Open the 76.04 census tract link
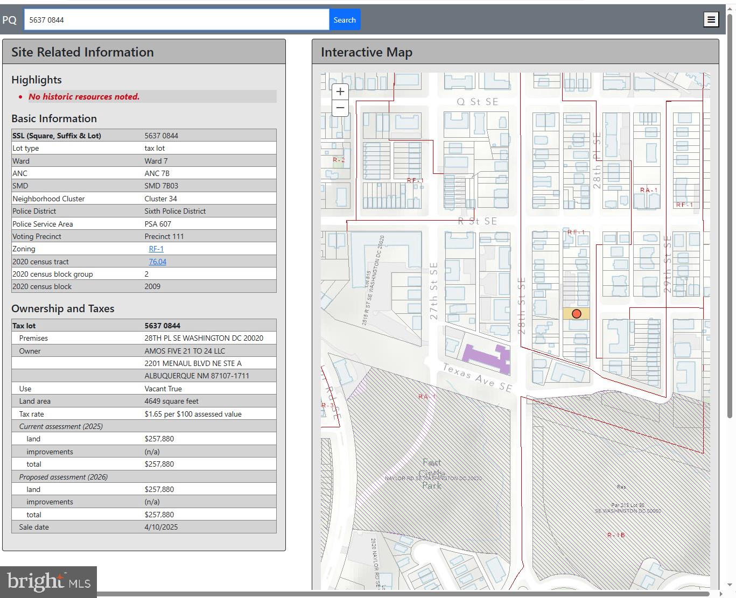Screen dimensions: 736x598 coord(157,262)
